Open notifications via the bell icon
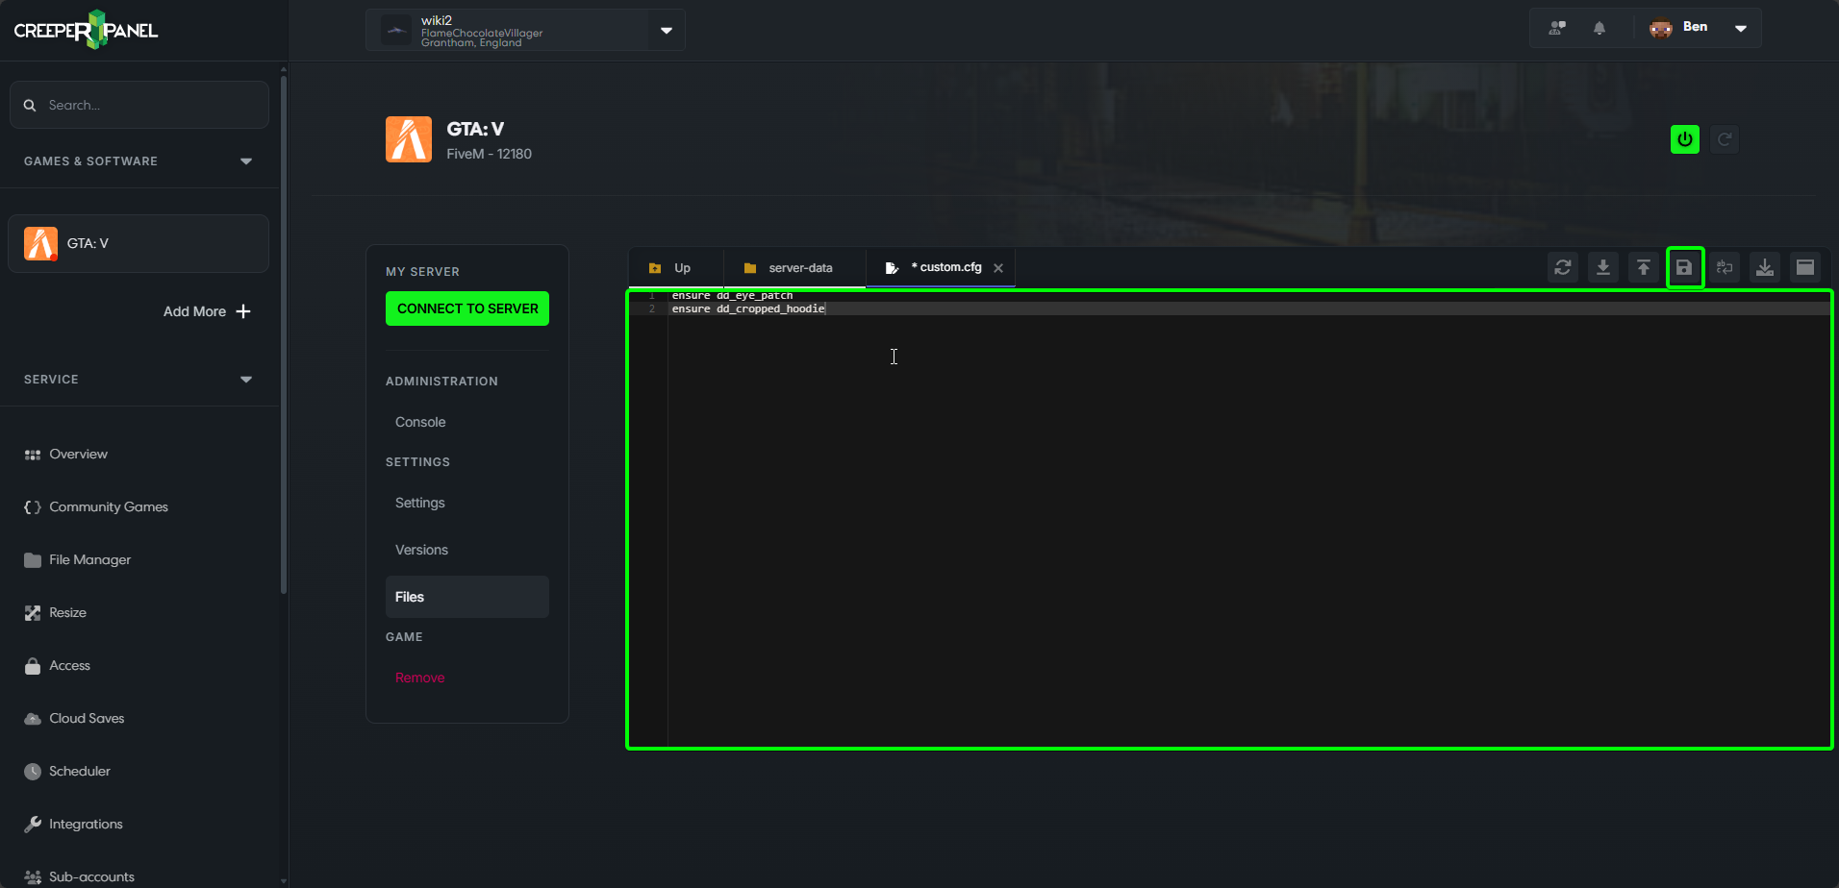The height and width of the screenshot is (888, 1839). pos(1600,27)
